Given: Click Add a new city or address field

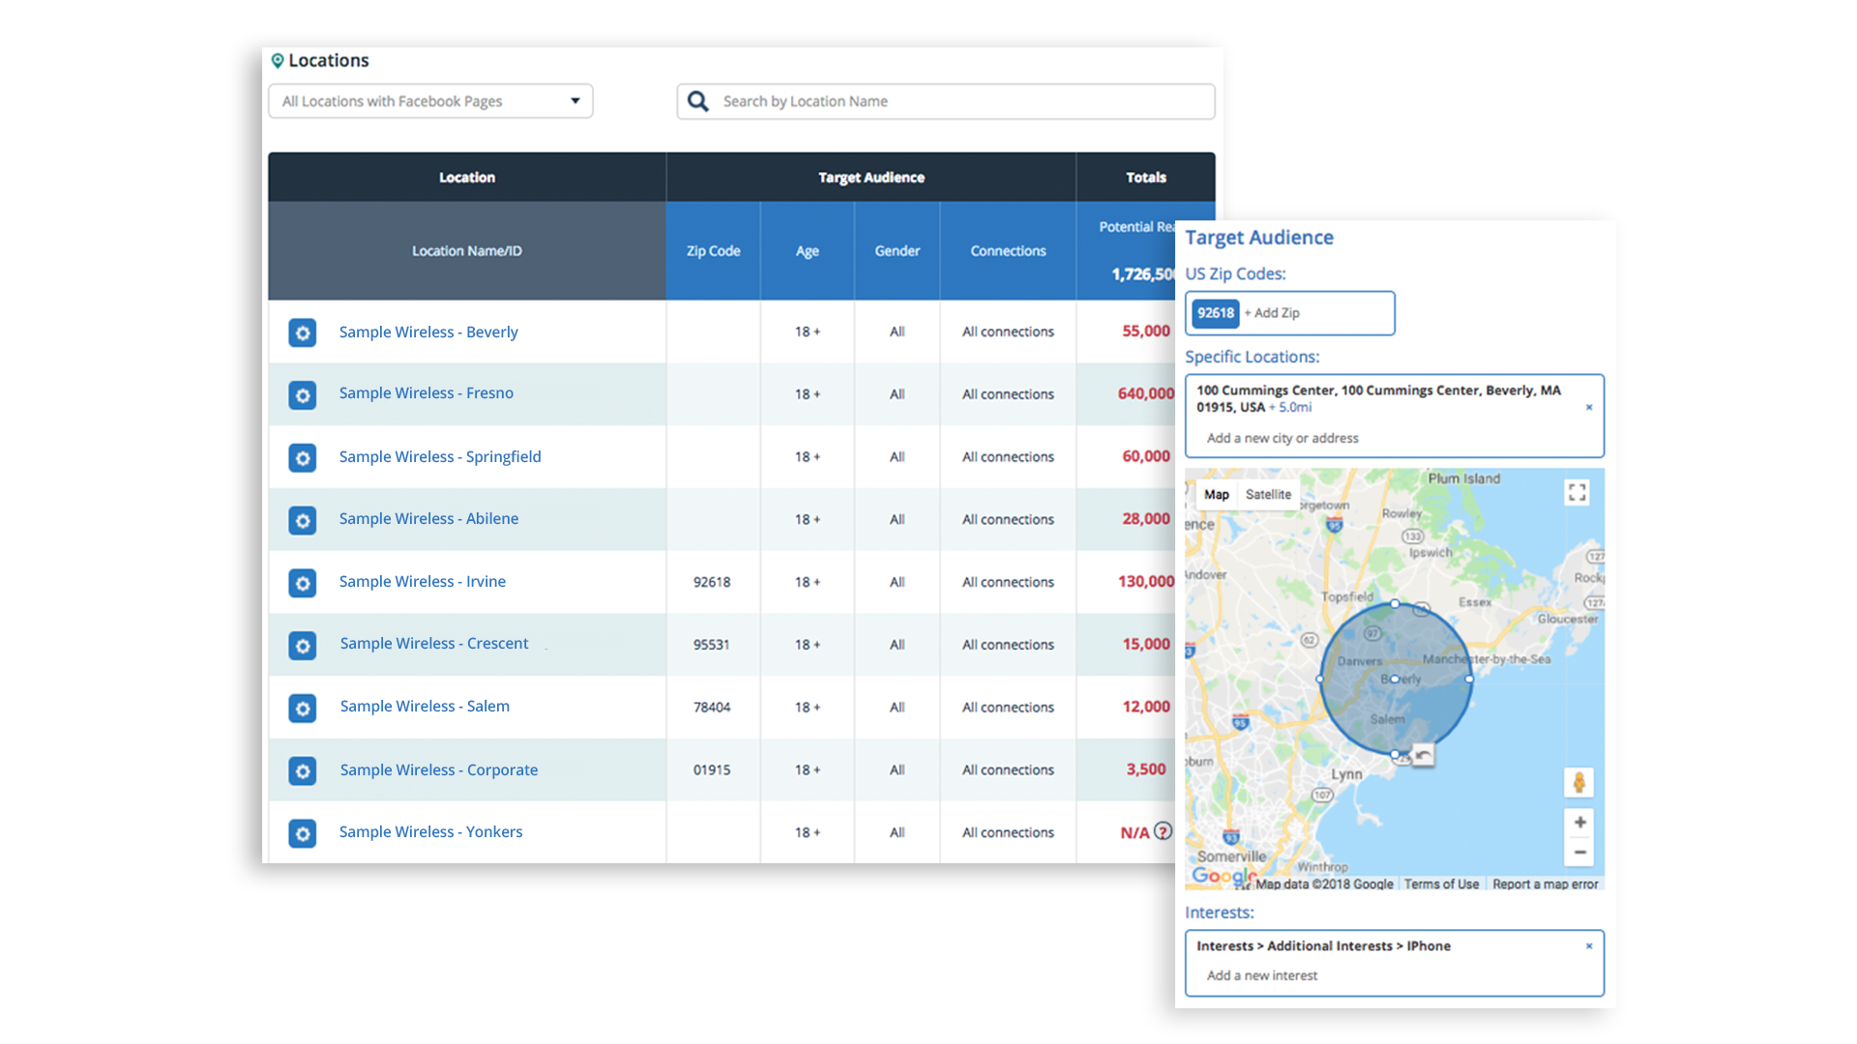Looking at the screenshot, I should [x=1282, y=438].
